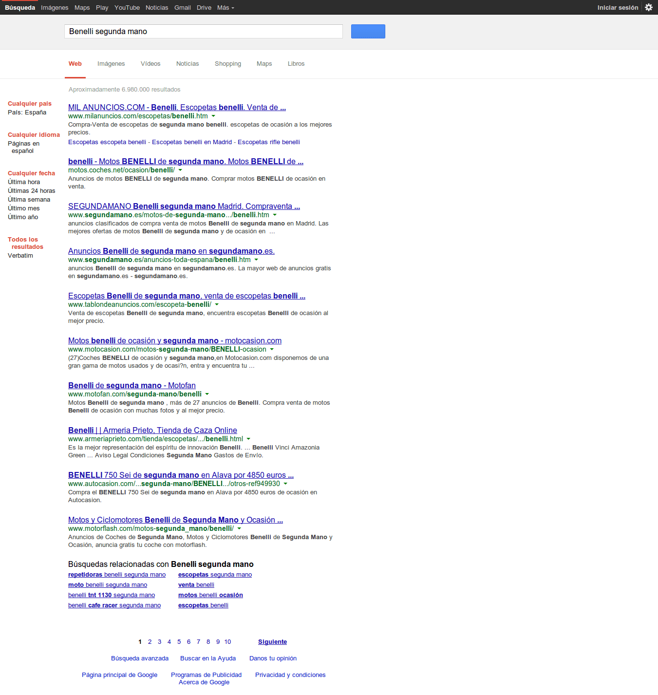Open the Más dropdown in top bar
The height and width of the screenshot is (695, 658).
(x=226, y=7)
